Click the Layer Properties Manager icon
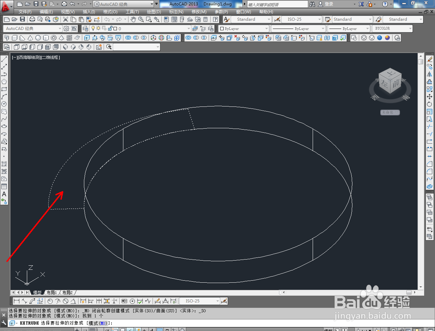 (85, 29)
